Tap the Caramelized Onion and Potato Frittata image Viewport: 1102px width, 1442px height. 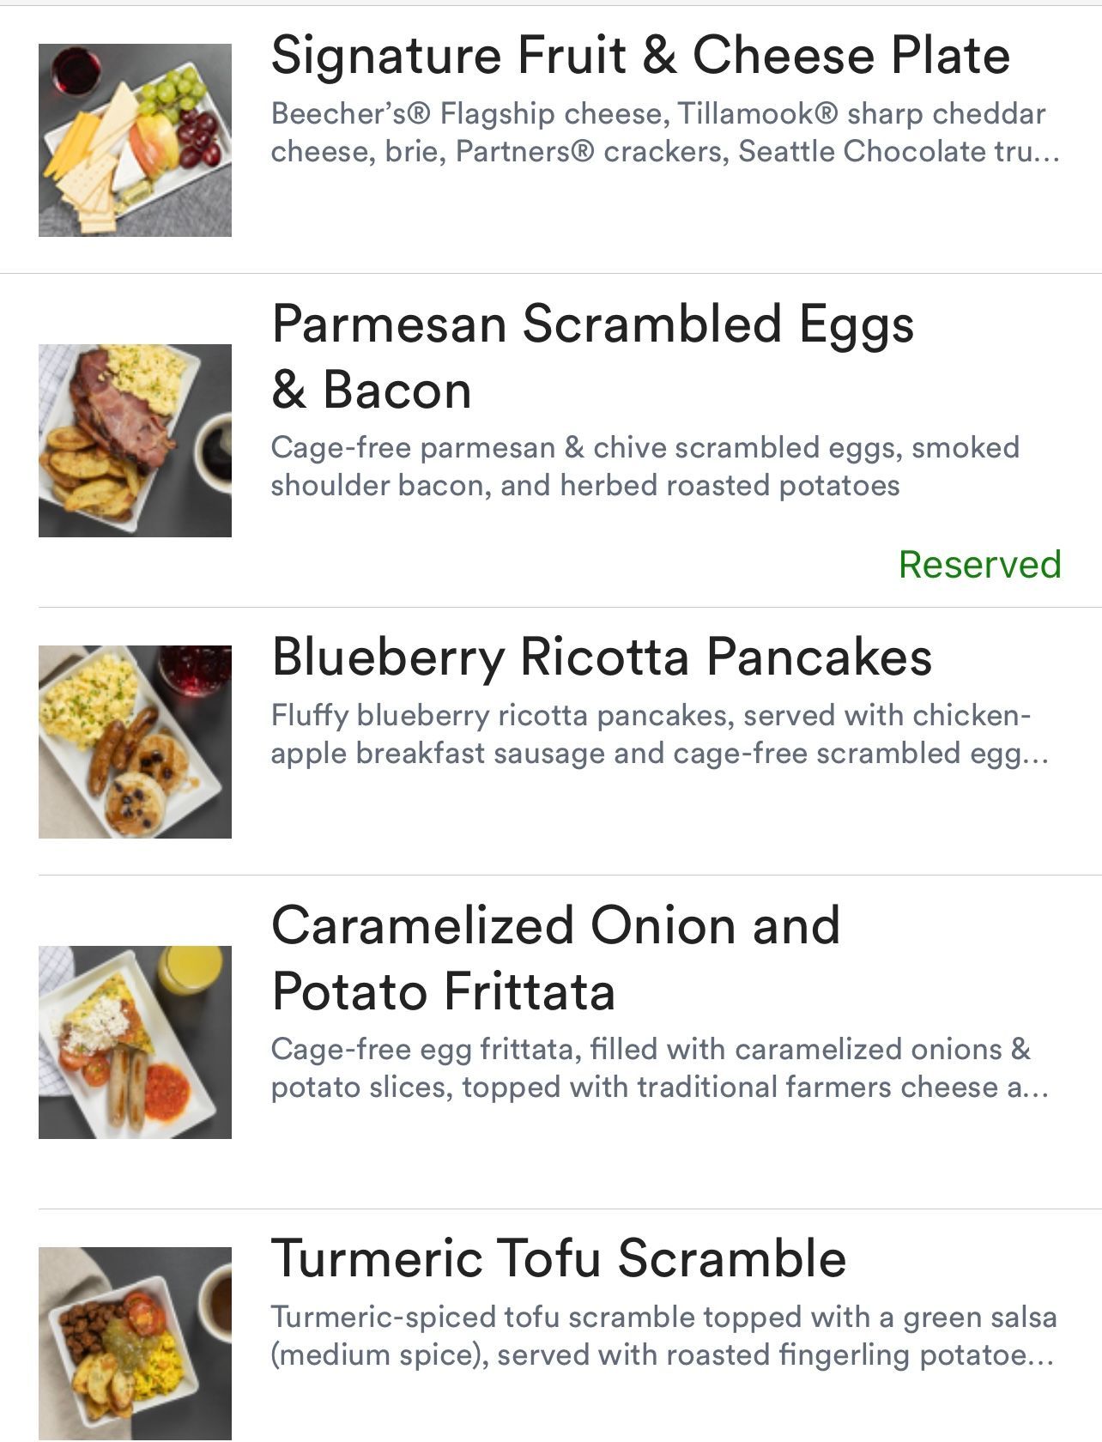135,1042
